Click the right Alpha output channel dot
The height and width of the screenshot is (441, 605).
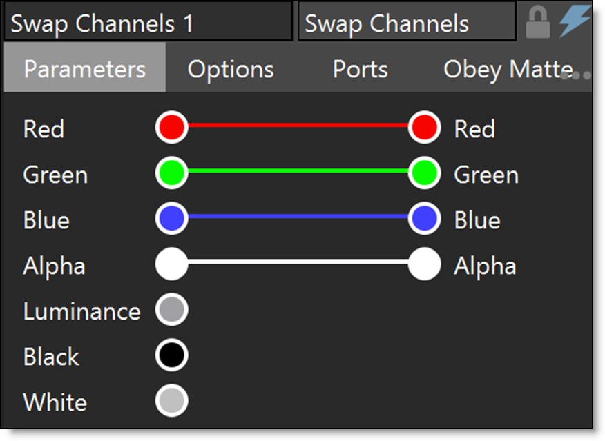tap(425, 264)
